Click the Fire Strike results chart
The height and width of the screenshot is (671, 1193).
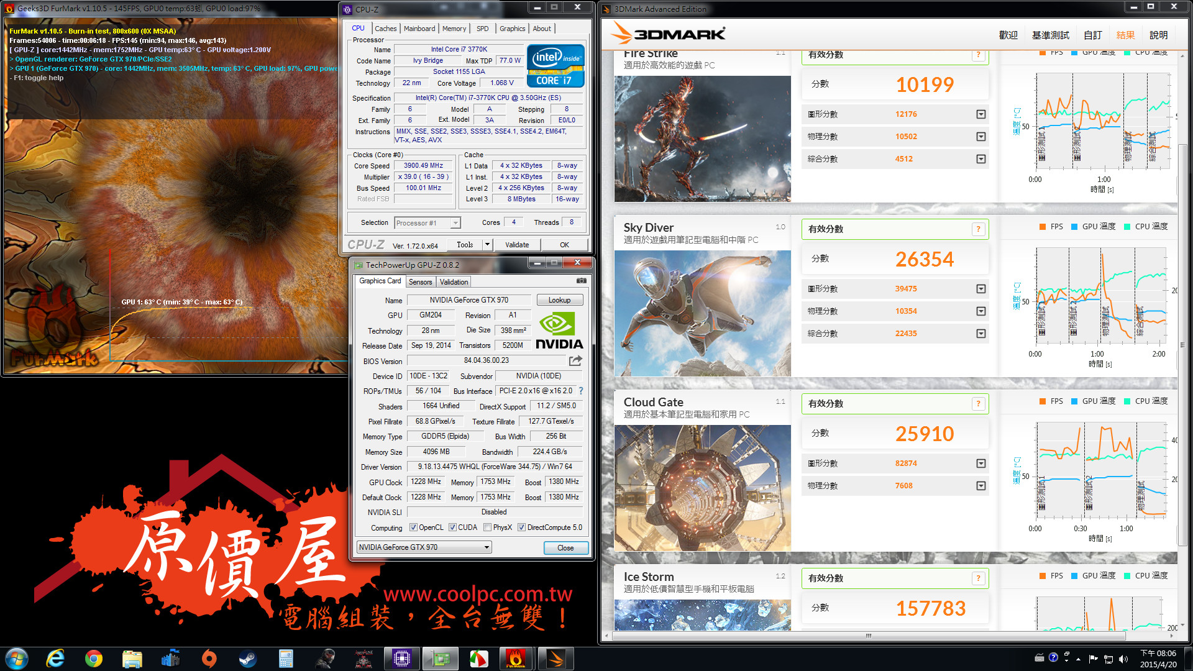pos(1103,122)
